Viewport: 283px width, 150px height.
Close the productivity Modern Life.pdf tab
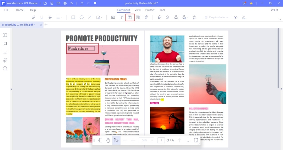click(x=41, y=25)
